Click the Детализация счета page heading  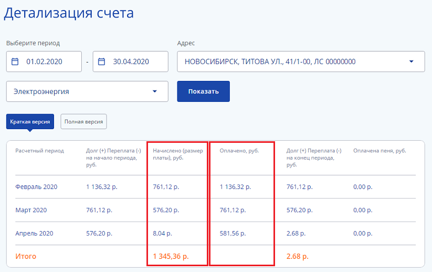[69, 13]
